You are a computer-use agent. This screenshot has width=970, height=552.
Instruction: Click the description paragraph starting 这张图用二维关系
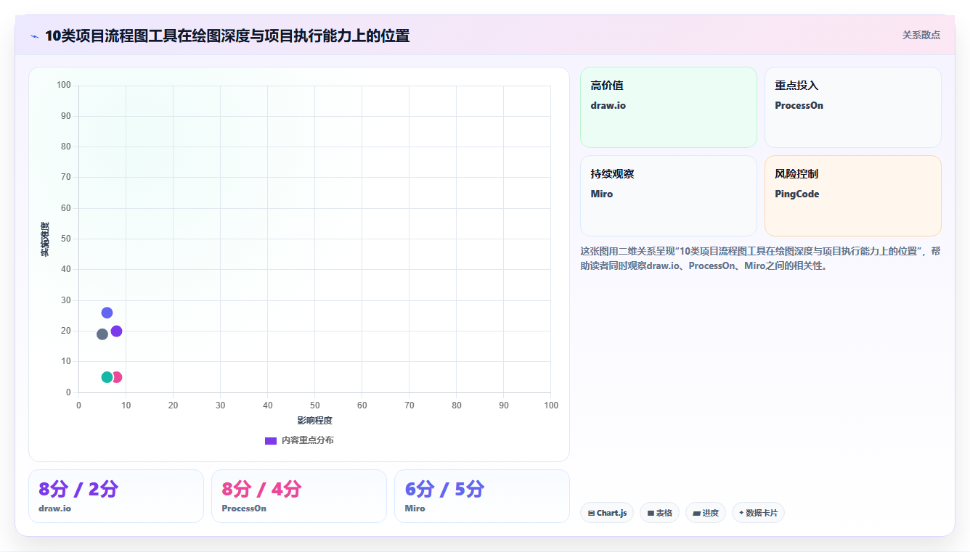pos(761,258)
